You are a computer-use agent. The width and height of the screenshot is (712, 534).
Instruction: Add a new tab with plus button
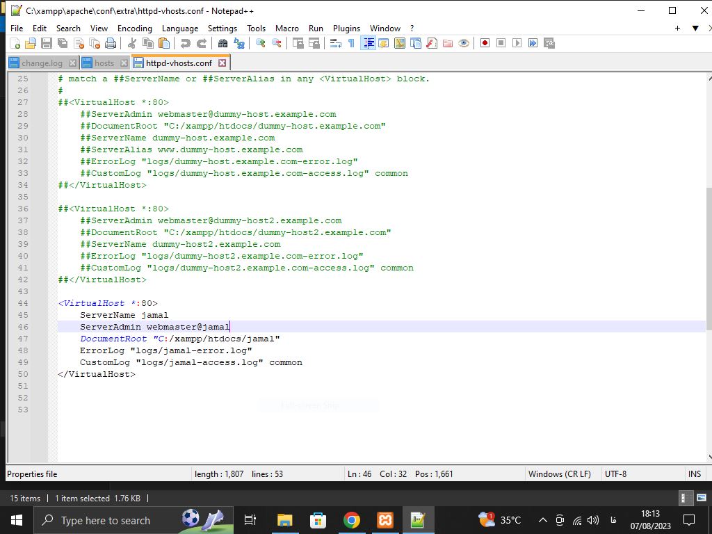point(677,28)
